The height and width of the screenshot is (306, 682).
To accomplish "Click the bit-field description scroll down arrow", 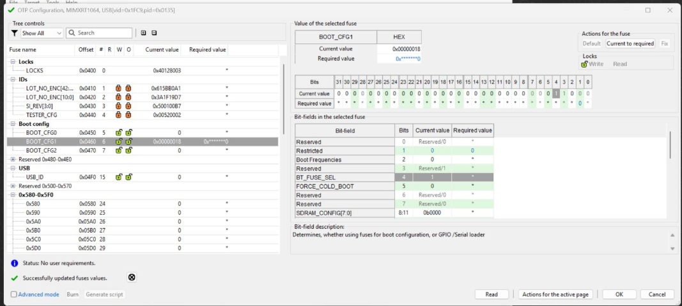I will (x=672, y=248).
